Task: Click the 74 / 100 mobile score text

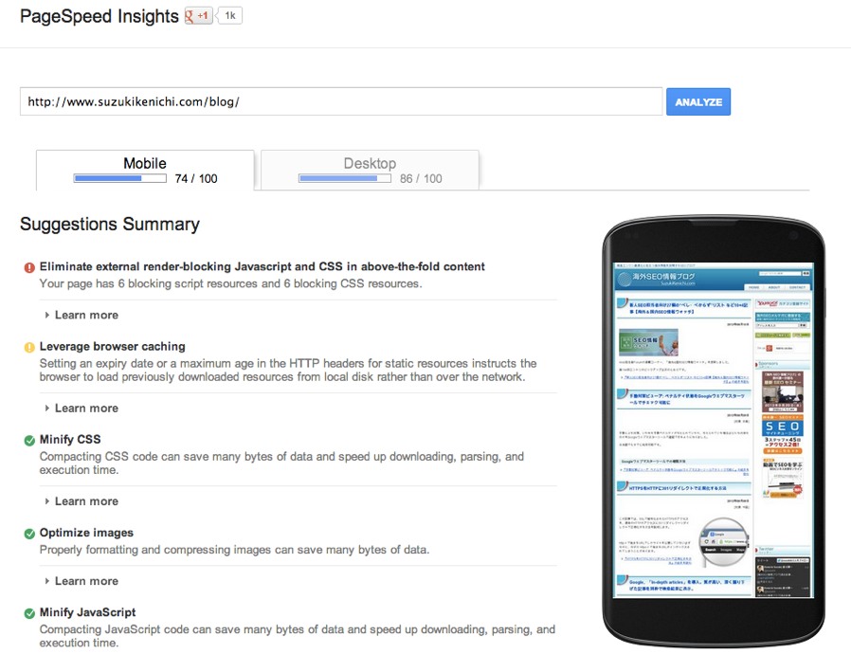Action: [x=196, y=178]
